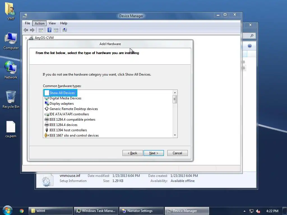This screenshot has width=287, height=215.
Task: Click the AnyOS-CVM computer icon in the tree
Action: point(31,38)
